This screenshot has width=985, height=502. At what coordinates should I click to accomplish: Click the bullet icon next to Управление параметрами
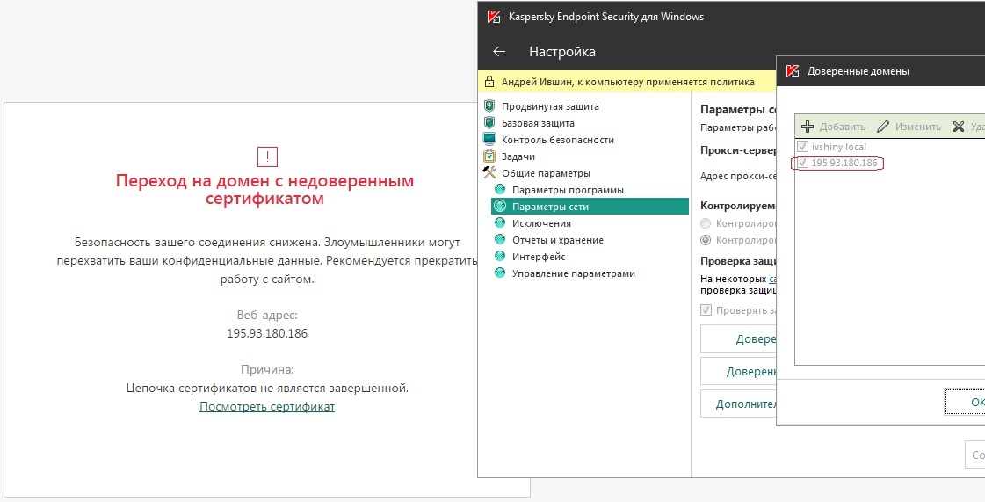tap(500, 273)
